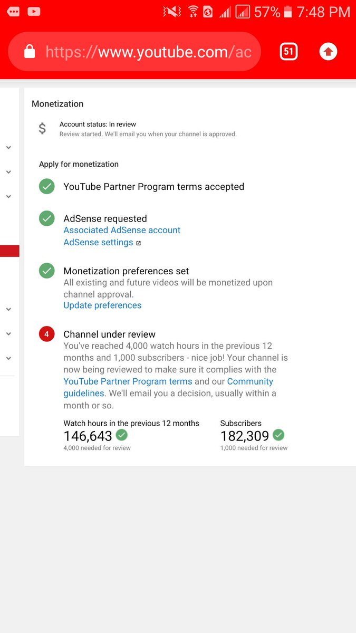
Task: Click the green check beside Monetization preferences set
Action: [47, 271]
